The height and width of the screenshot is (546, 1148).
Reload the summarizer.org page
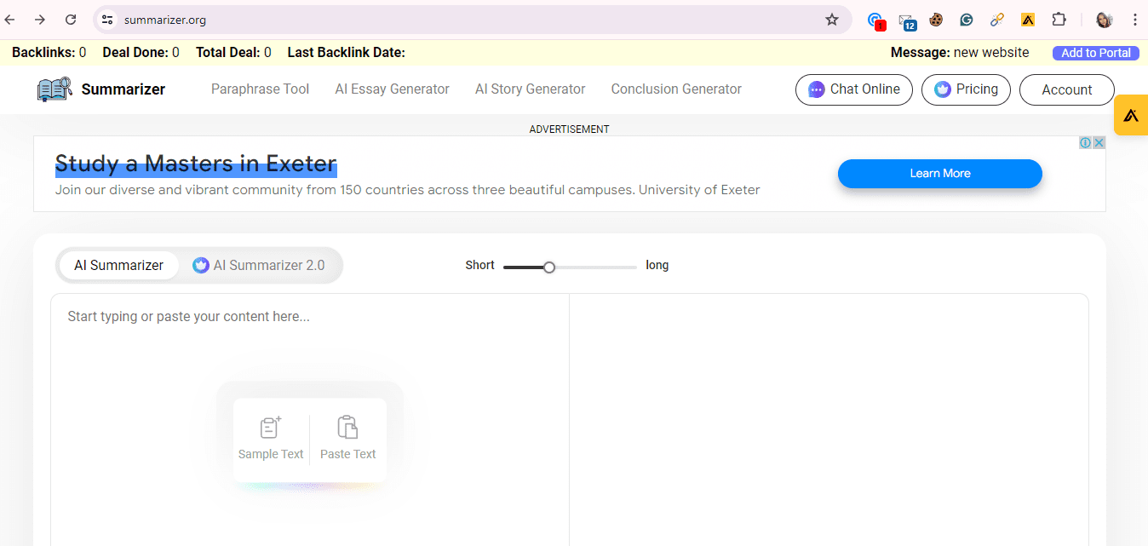(71, 20)
